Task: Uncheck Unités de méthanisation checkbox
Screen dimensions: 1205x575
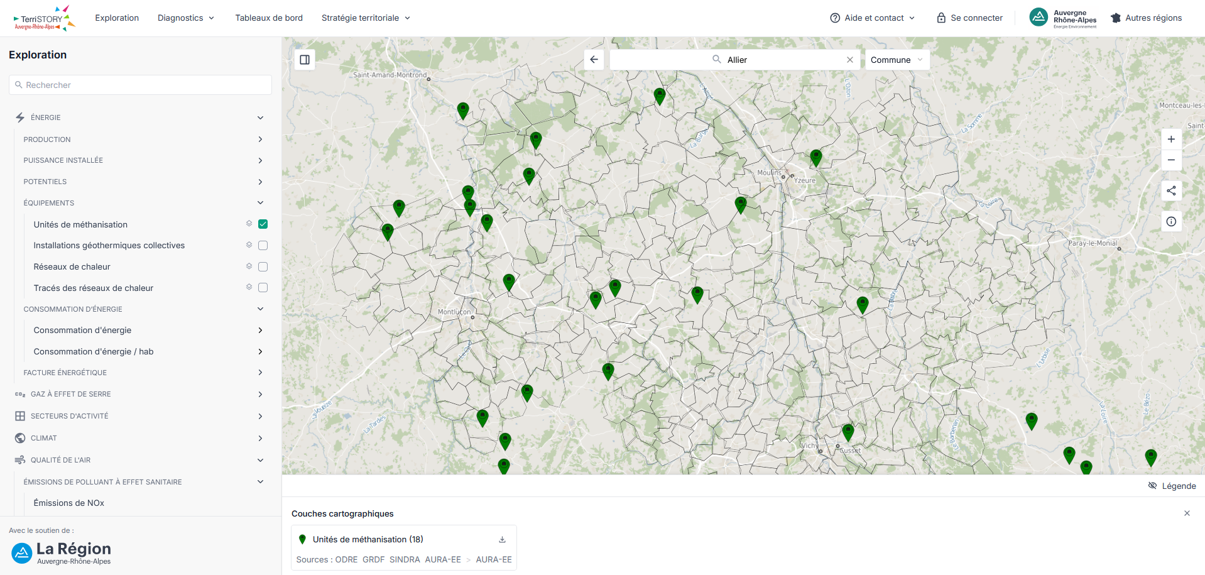Action: pos(263,224)
